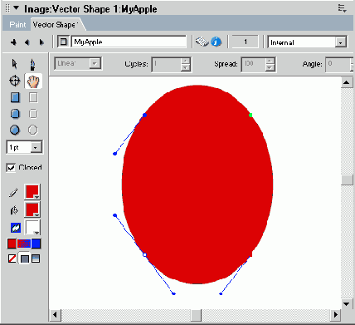355x325 pixels.
Task: Click the MyApple cast member name field
Action: coord(129,42)
